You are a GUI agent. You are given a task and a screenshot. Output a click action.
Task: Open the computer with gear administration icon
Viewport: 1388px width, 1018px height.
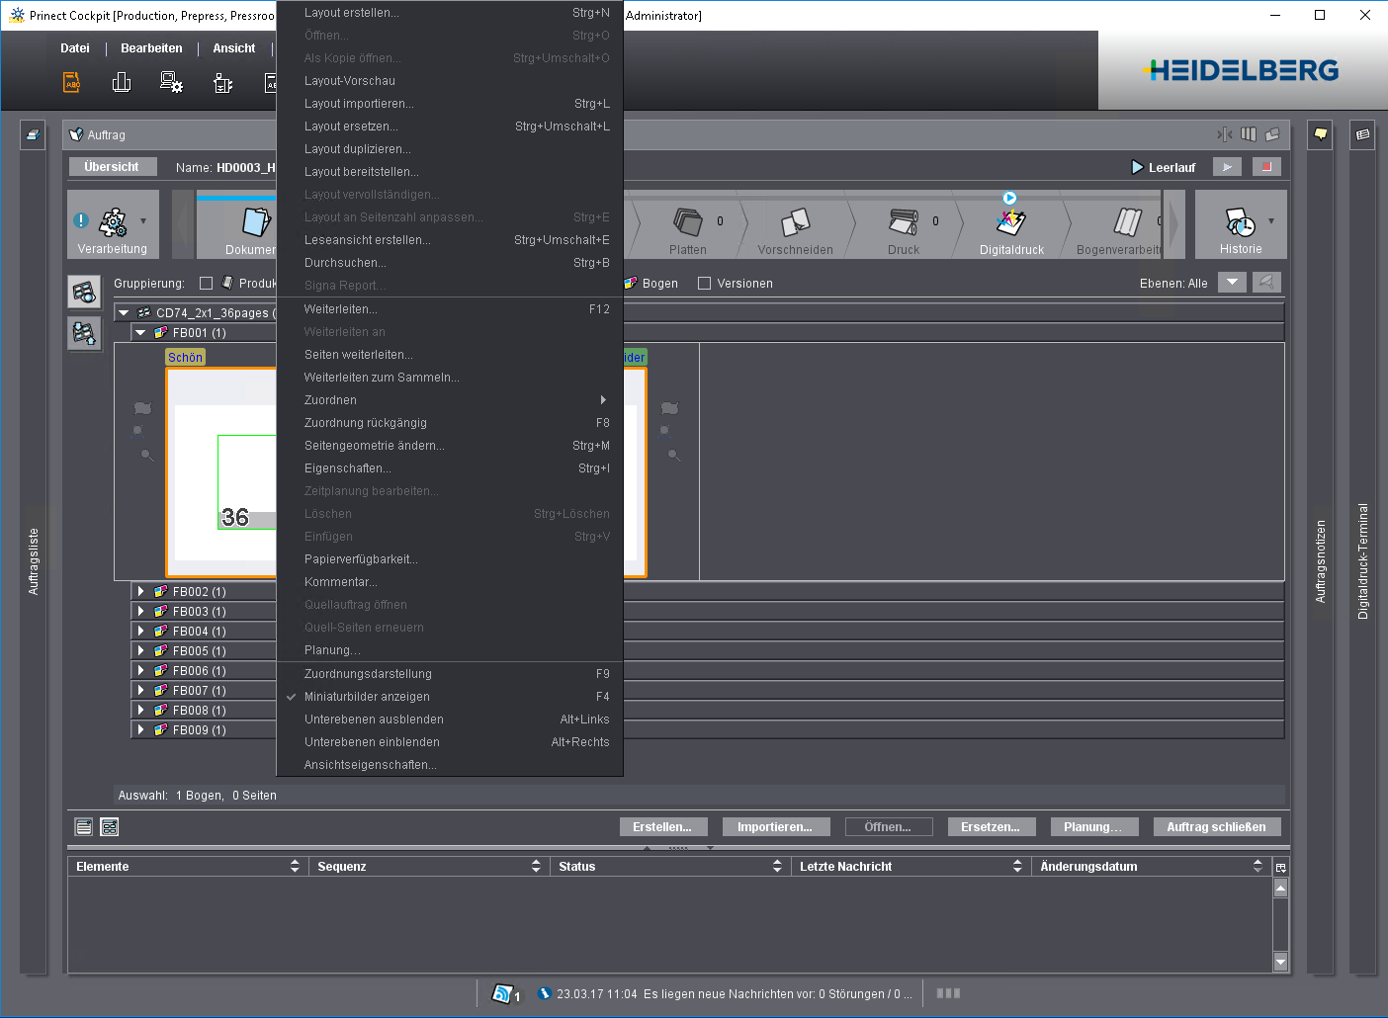click(171, 82)
